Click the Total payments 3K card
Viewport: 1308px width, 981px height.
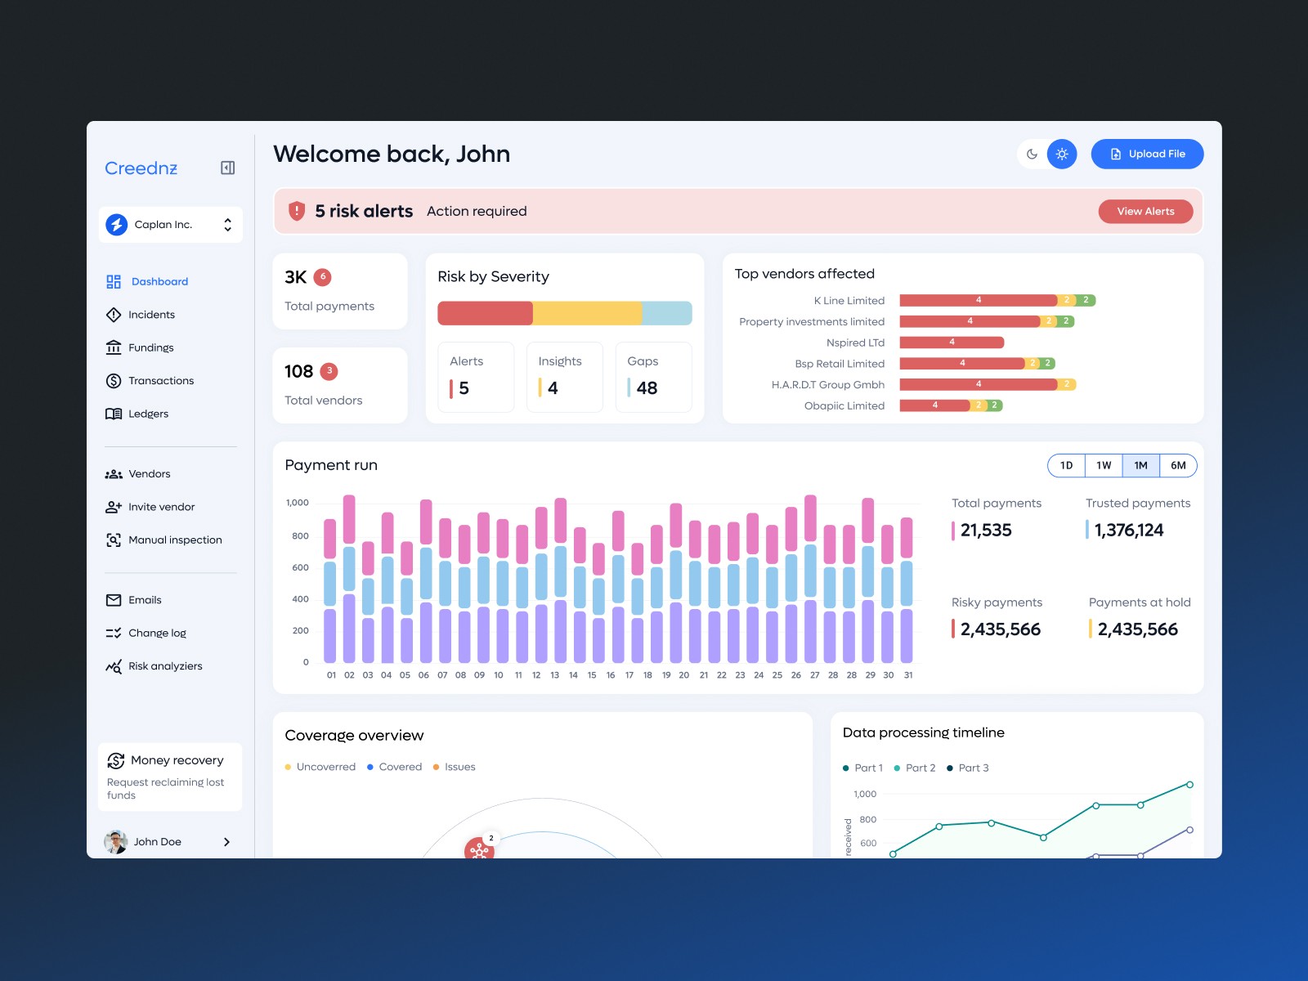coord(340,291)
